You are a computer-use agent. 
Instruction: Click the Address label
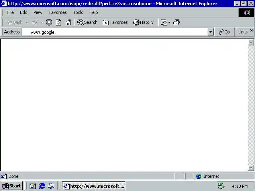[12, 32]
